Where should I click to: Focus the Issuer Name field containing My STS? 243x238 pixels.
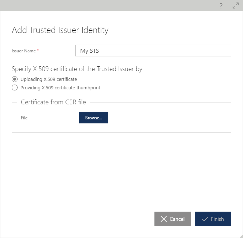[x=153, y=51]
